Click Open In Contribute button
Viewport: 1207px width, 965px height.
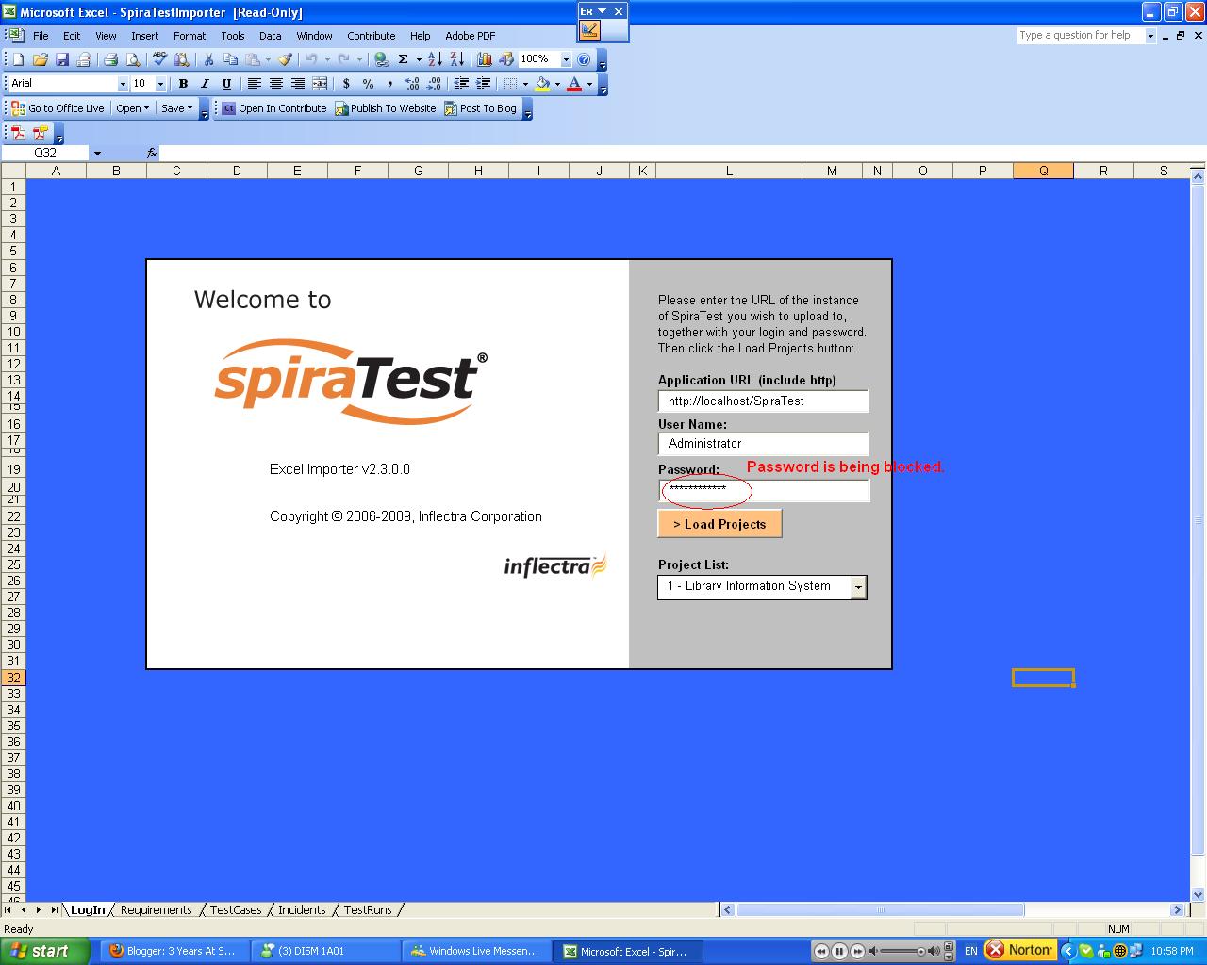(x=274, y=108)
